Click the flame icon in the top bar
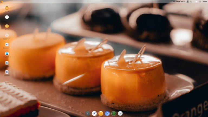 point(196,2)
